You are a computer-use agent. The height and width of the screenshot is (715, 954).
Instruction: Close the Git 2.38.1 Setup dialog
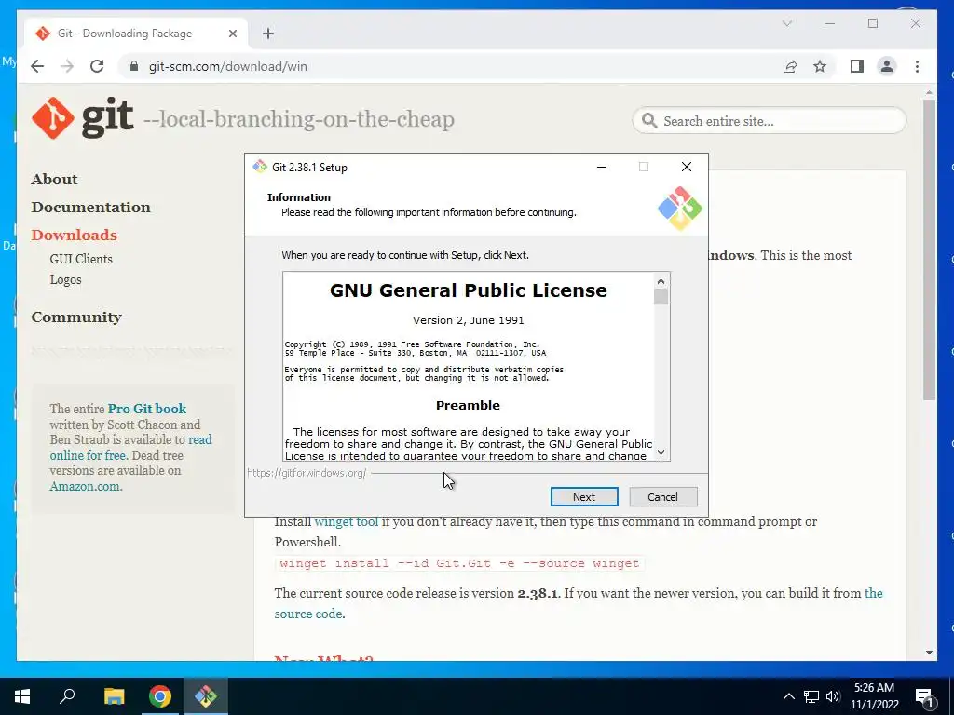pyautogui.click(x=687, y=168)
